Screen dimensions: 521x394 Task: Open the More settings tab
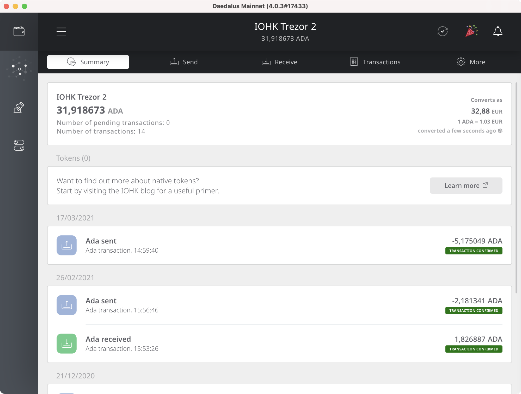coord(471,62)
